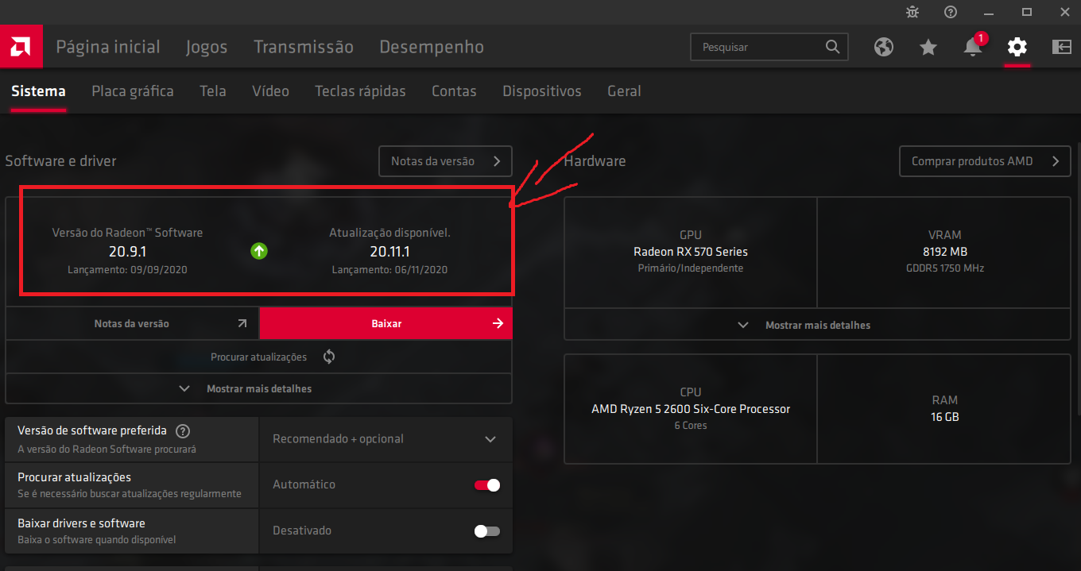Select the Sistema settings tab
Screen dimensions: 1081x571
38,91
